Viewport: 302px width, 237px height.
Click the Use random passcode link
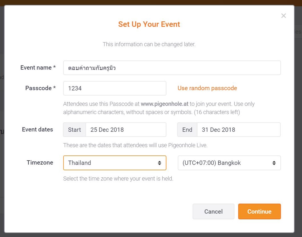pyautogui.click(x=207, y=88)
